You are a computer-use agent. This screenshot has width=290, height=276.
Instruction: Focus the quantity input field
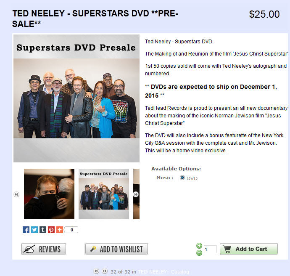(x=210, y=249)
